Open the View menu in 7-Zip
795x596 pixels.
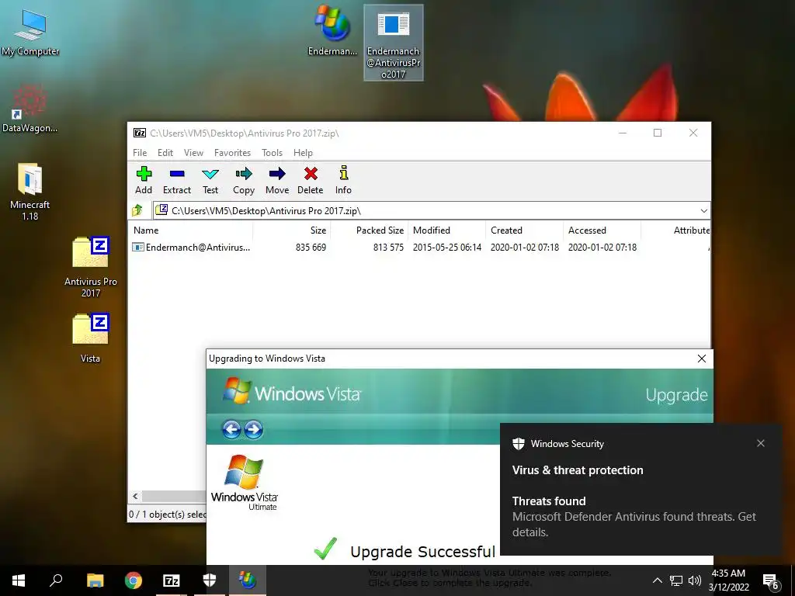tap(193, 153)
